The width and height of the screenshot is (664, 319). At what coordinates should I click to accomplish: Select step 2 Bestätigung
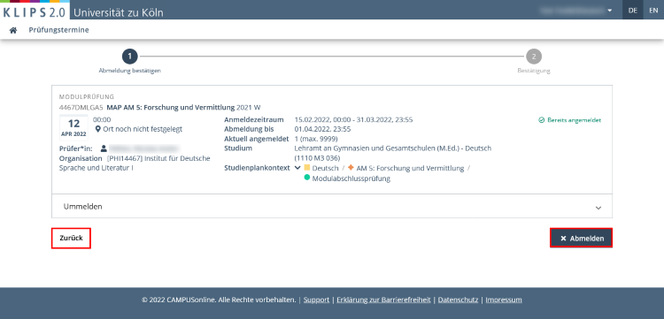click(x=534, y=61)
